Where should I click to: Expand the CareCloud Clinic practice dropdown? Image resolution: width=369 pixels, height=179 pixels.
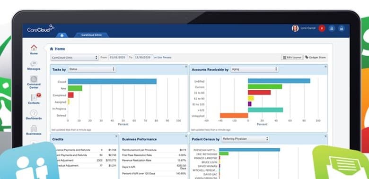pyautogui.click(x=75, y=58)
